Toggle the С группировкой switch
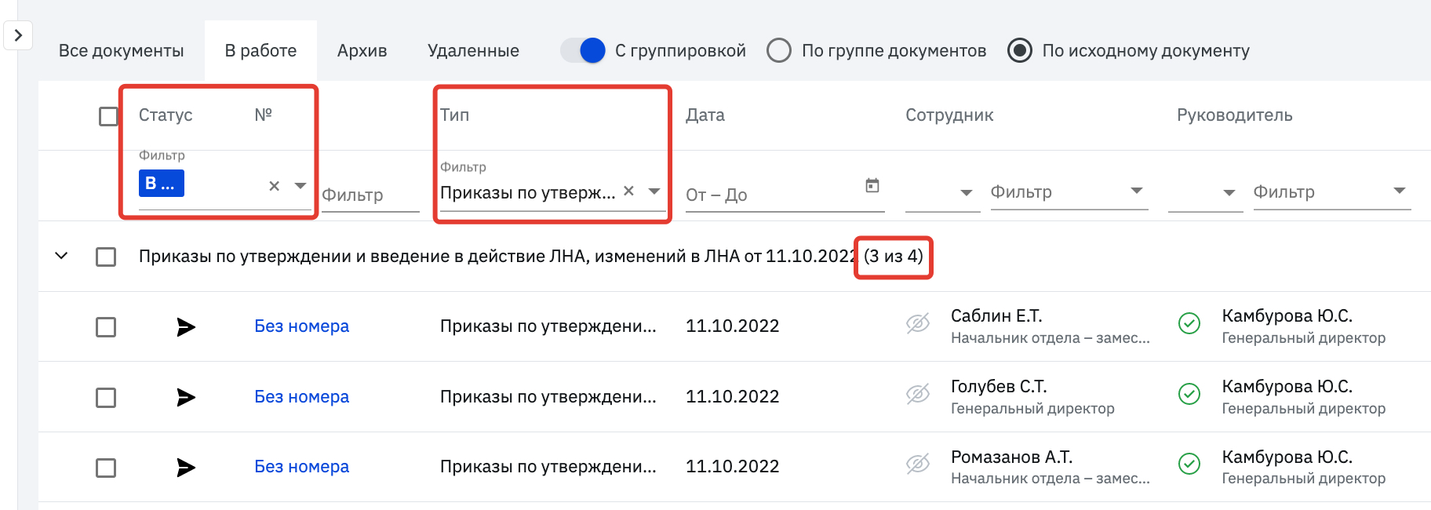1431x510 pixels. (583, 50)
